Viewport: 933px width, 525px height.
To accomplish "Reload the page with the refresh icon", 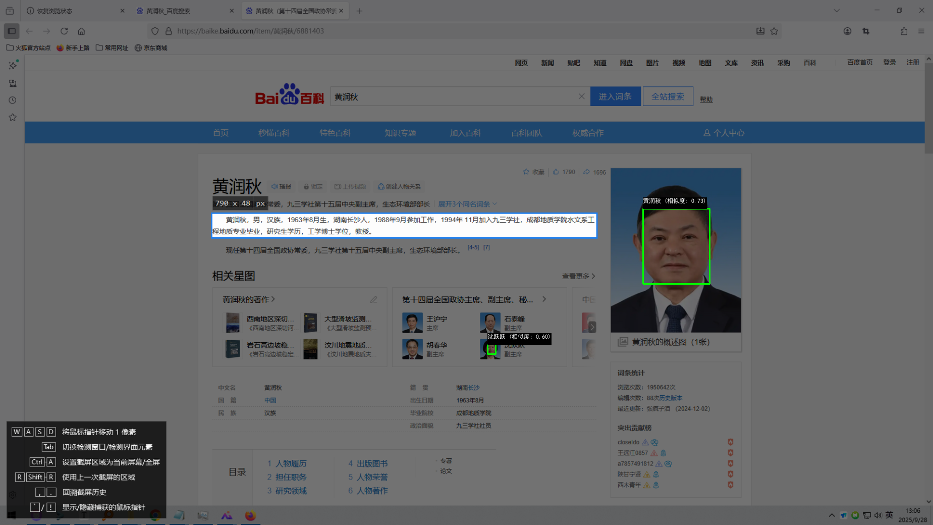I will coord(64,31).
